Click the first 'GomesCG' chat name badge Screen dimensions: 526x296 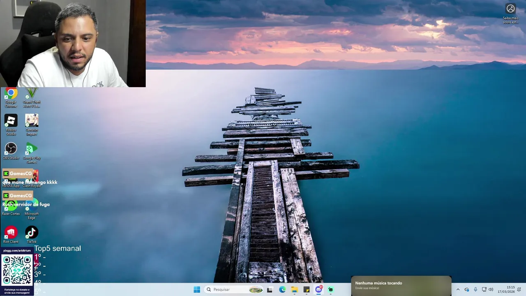pyautogui.click(x=18, y=173)
